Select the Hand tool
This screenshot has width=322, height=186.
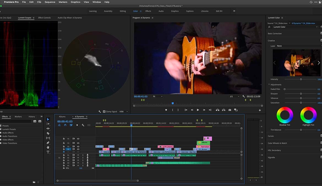48,147
